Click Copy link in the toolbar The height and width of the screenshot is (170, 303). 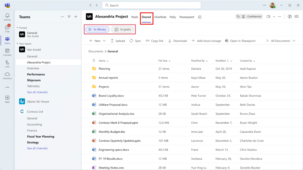point(155,41)
